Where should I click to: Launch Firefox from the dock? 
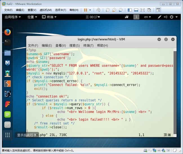(8, 32)
